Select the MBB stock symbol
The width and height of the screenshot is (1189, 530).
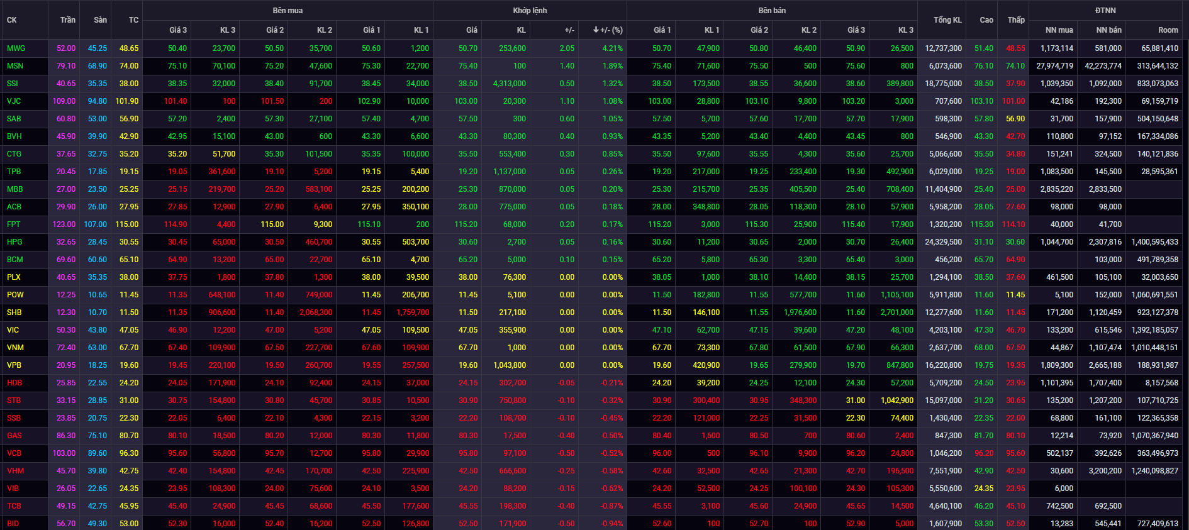click(15, 189)
